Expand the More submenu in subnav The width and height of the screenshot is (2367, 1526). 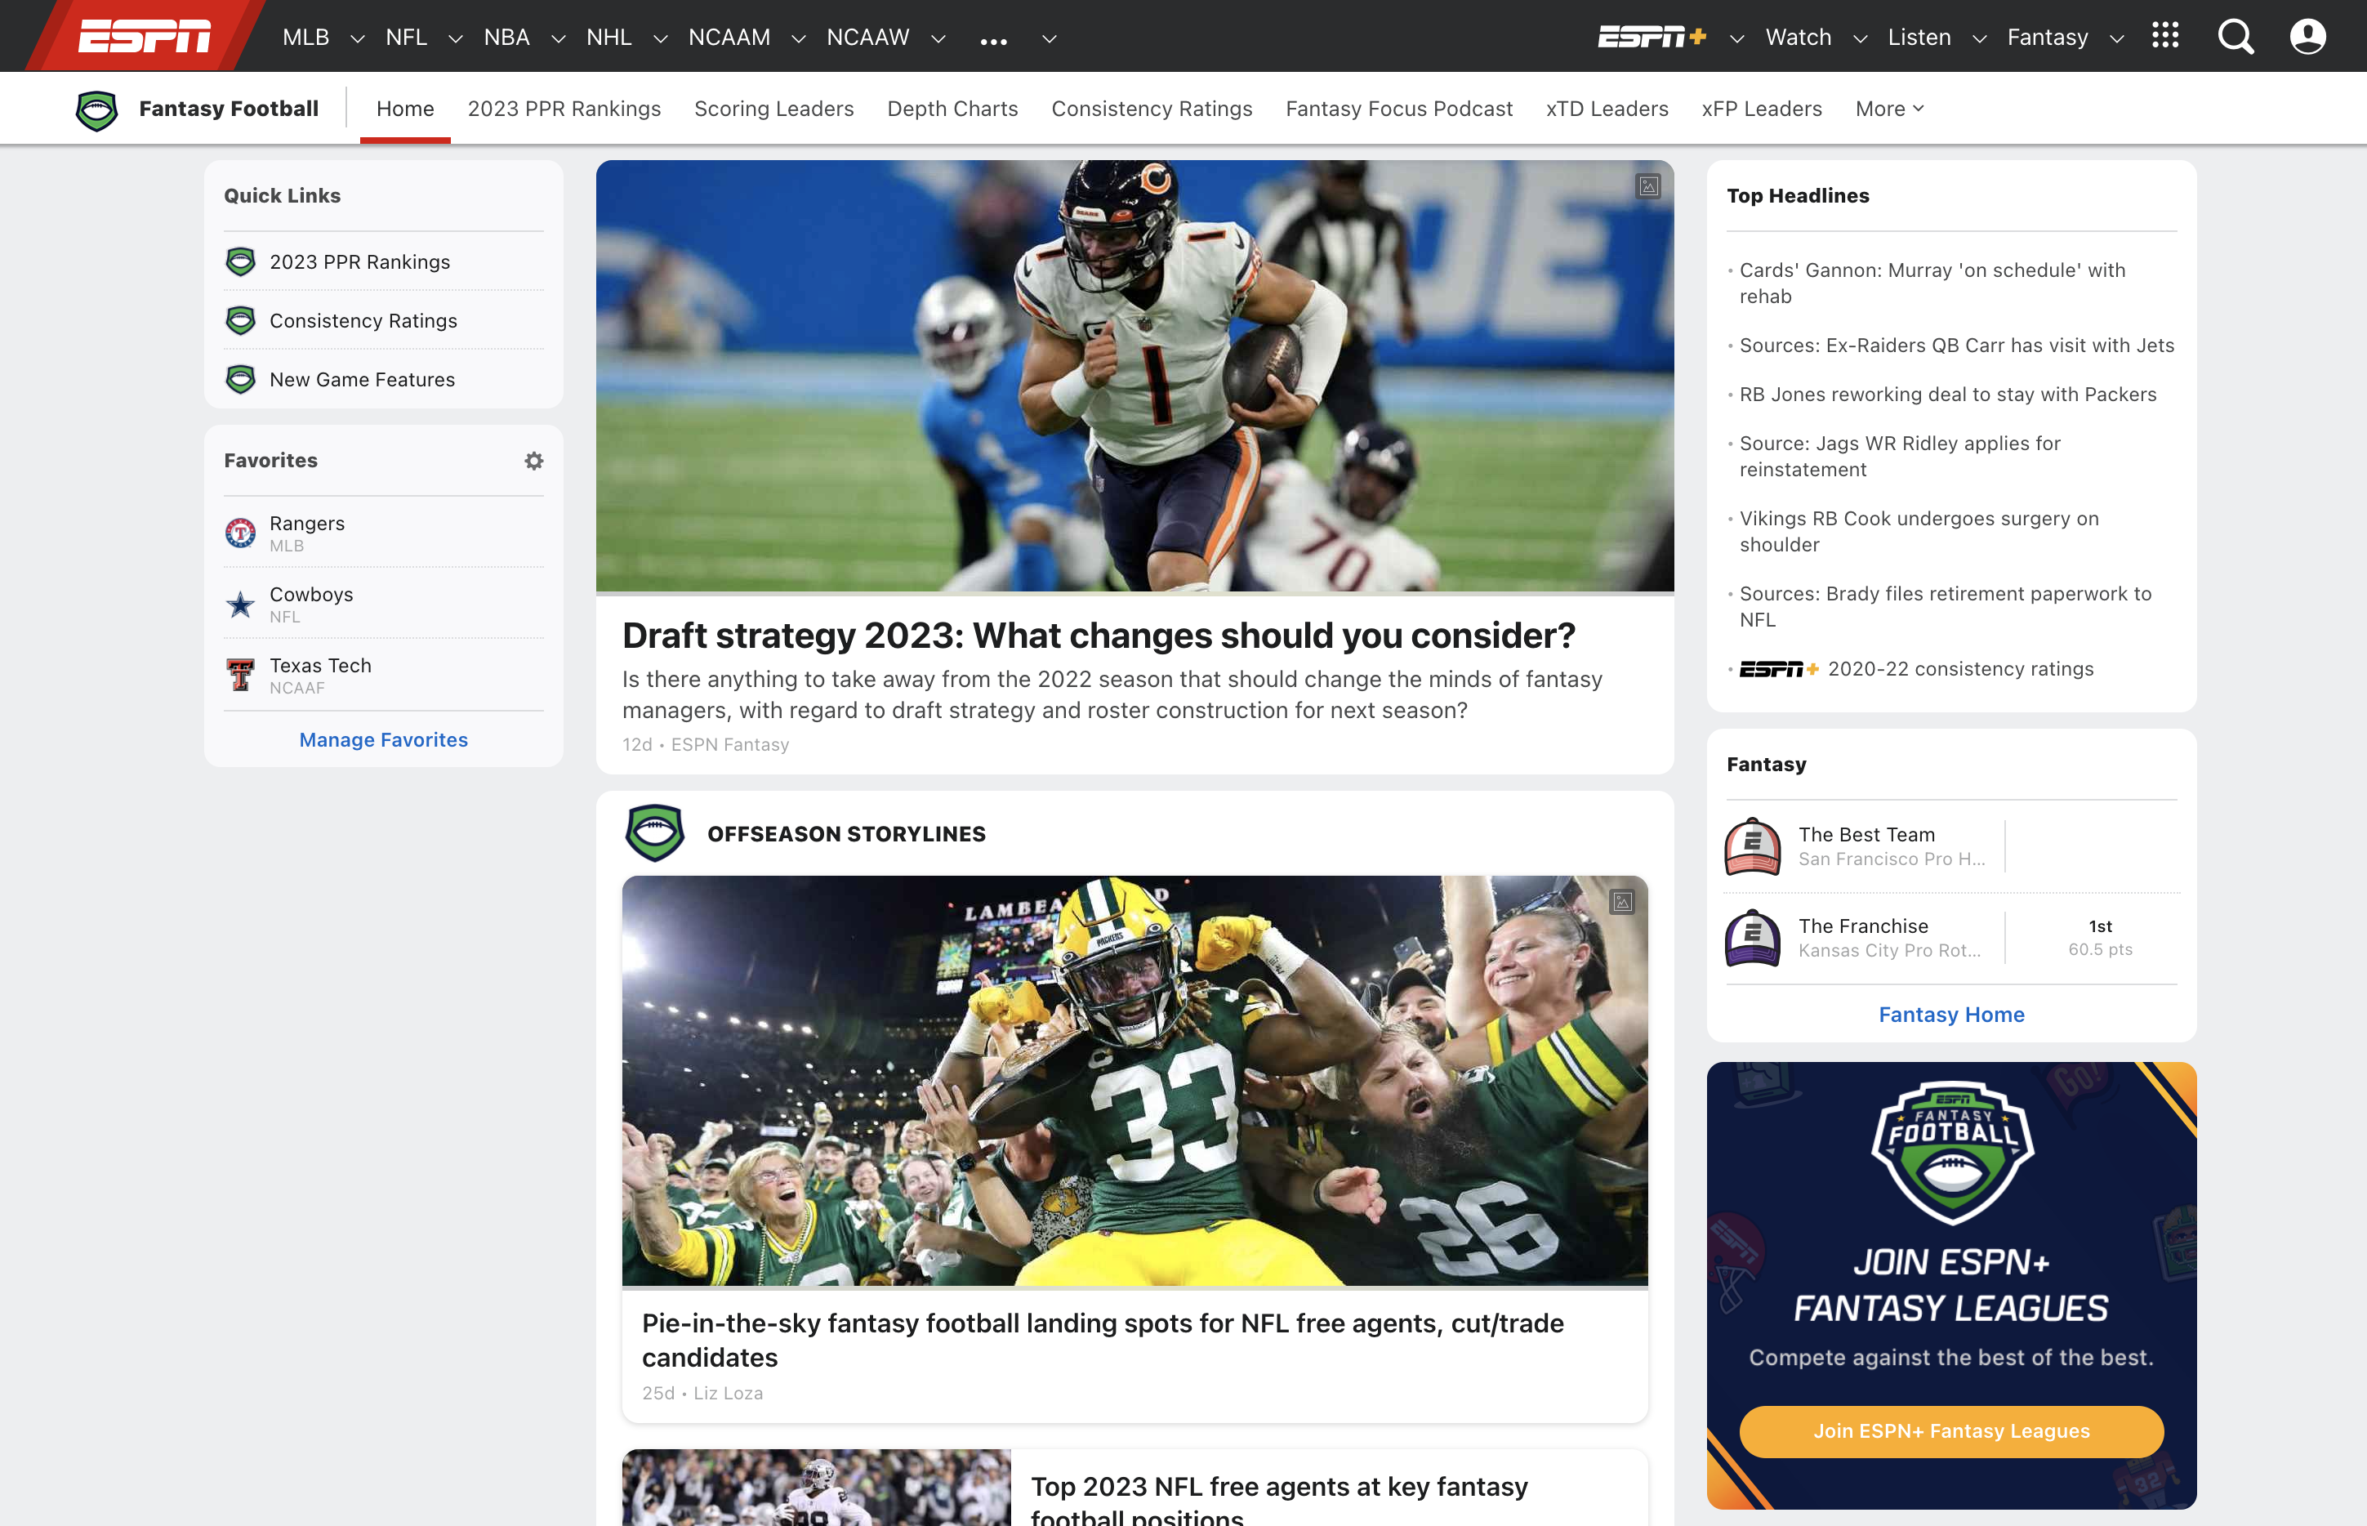tap(1888, 109)
